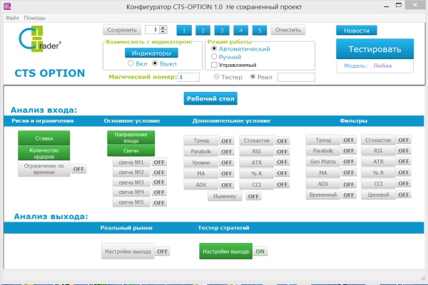The width and height of the screenshot is (428, 285).
Task: Click the Очистить button
Action: (x=288, y=30)
